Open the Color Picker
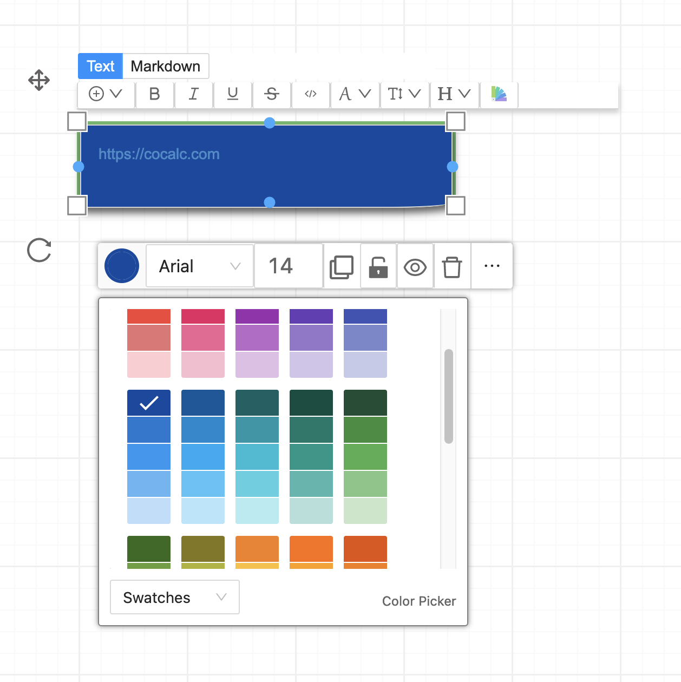 click(418, 601)
